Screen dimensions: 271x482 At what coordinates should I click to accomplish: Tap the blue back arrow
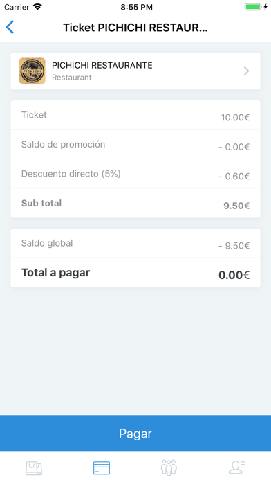point(10,28)
